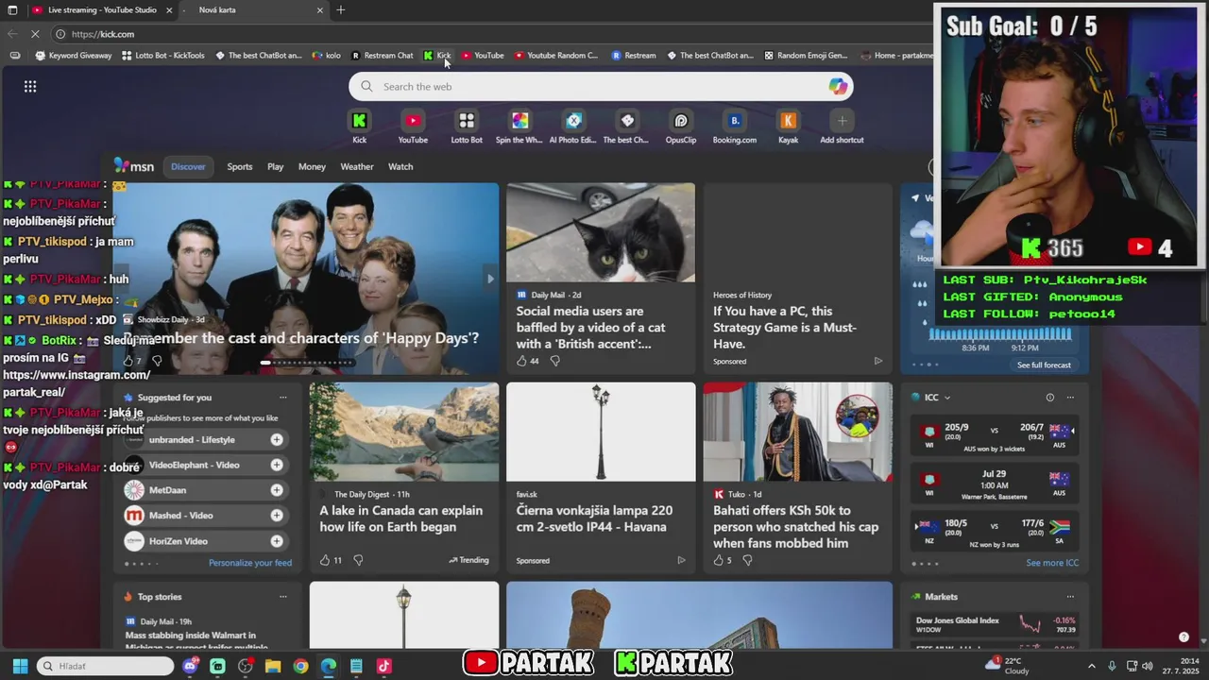Show hidden system tray icons chevron
1209x680 pixels.
(x=1092, y=666)
